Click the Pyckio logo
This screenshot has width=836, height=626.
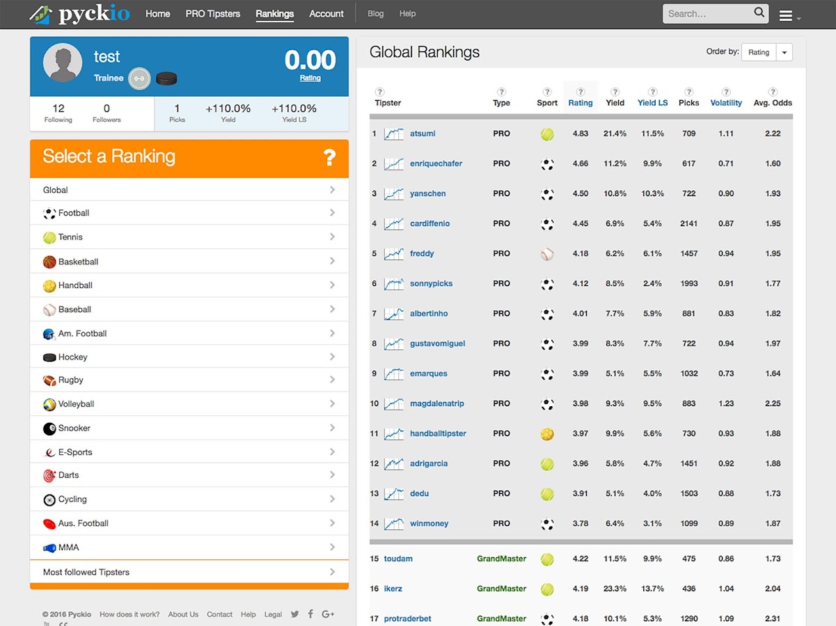click(x=80, y=14)
